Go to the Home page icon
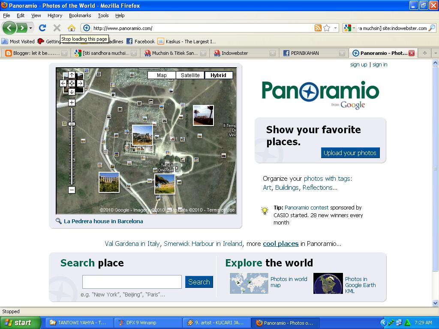The height and width of the screenshot is (329, 439). (72, 28)
